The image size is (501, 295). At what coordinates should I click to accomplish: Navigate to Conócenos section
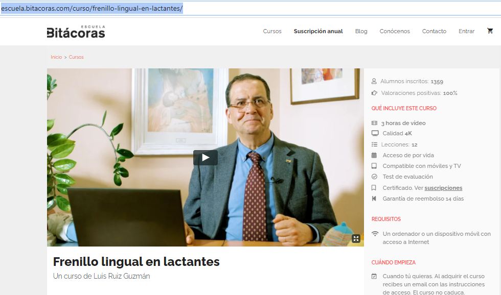395,31
